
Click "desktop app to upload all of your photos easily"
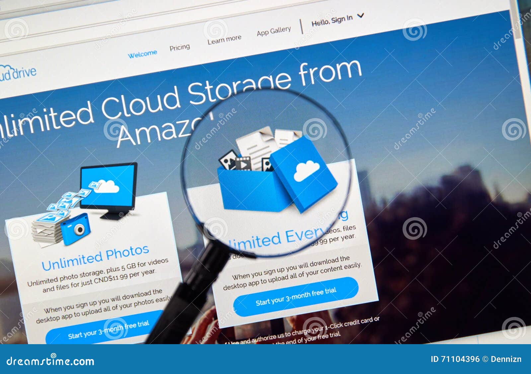(104, 311)
